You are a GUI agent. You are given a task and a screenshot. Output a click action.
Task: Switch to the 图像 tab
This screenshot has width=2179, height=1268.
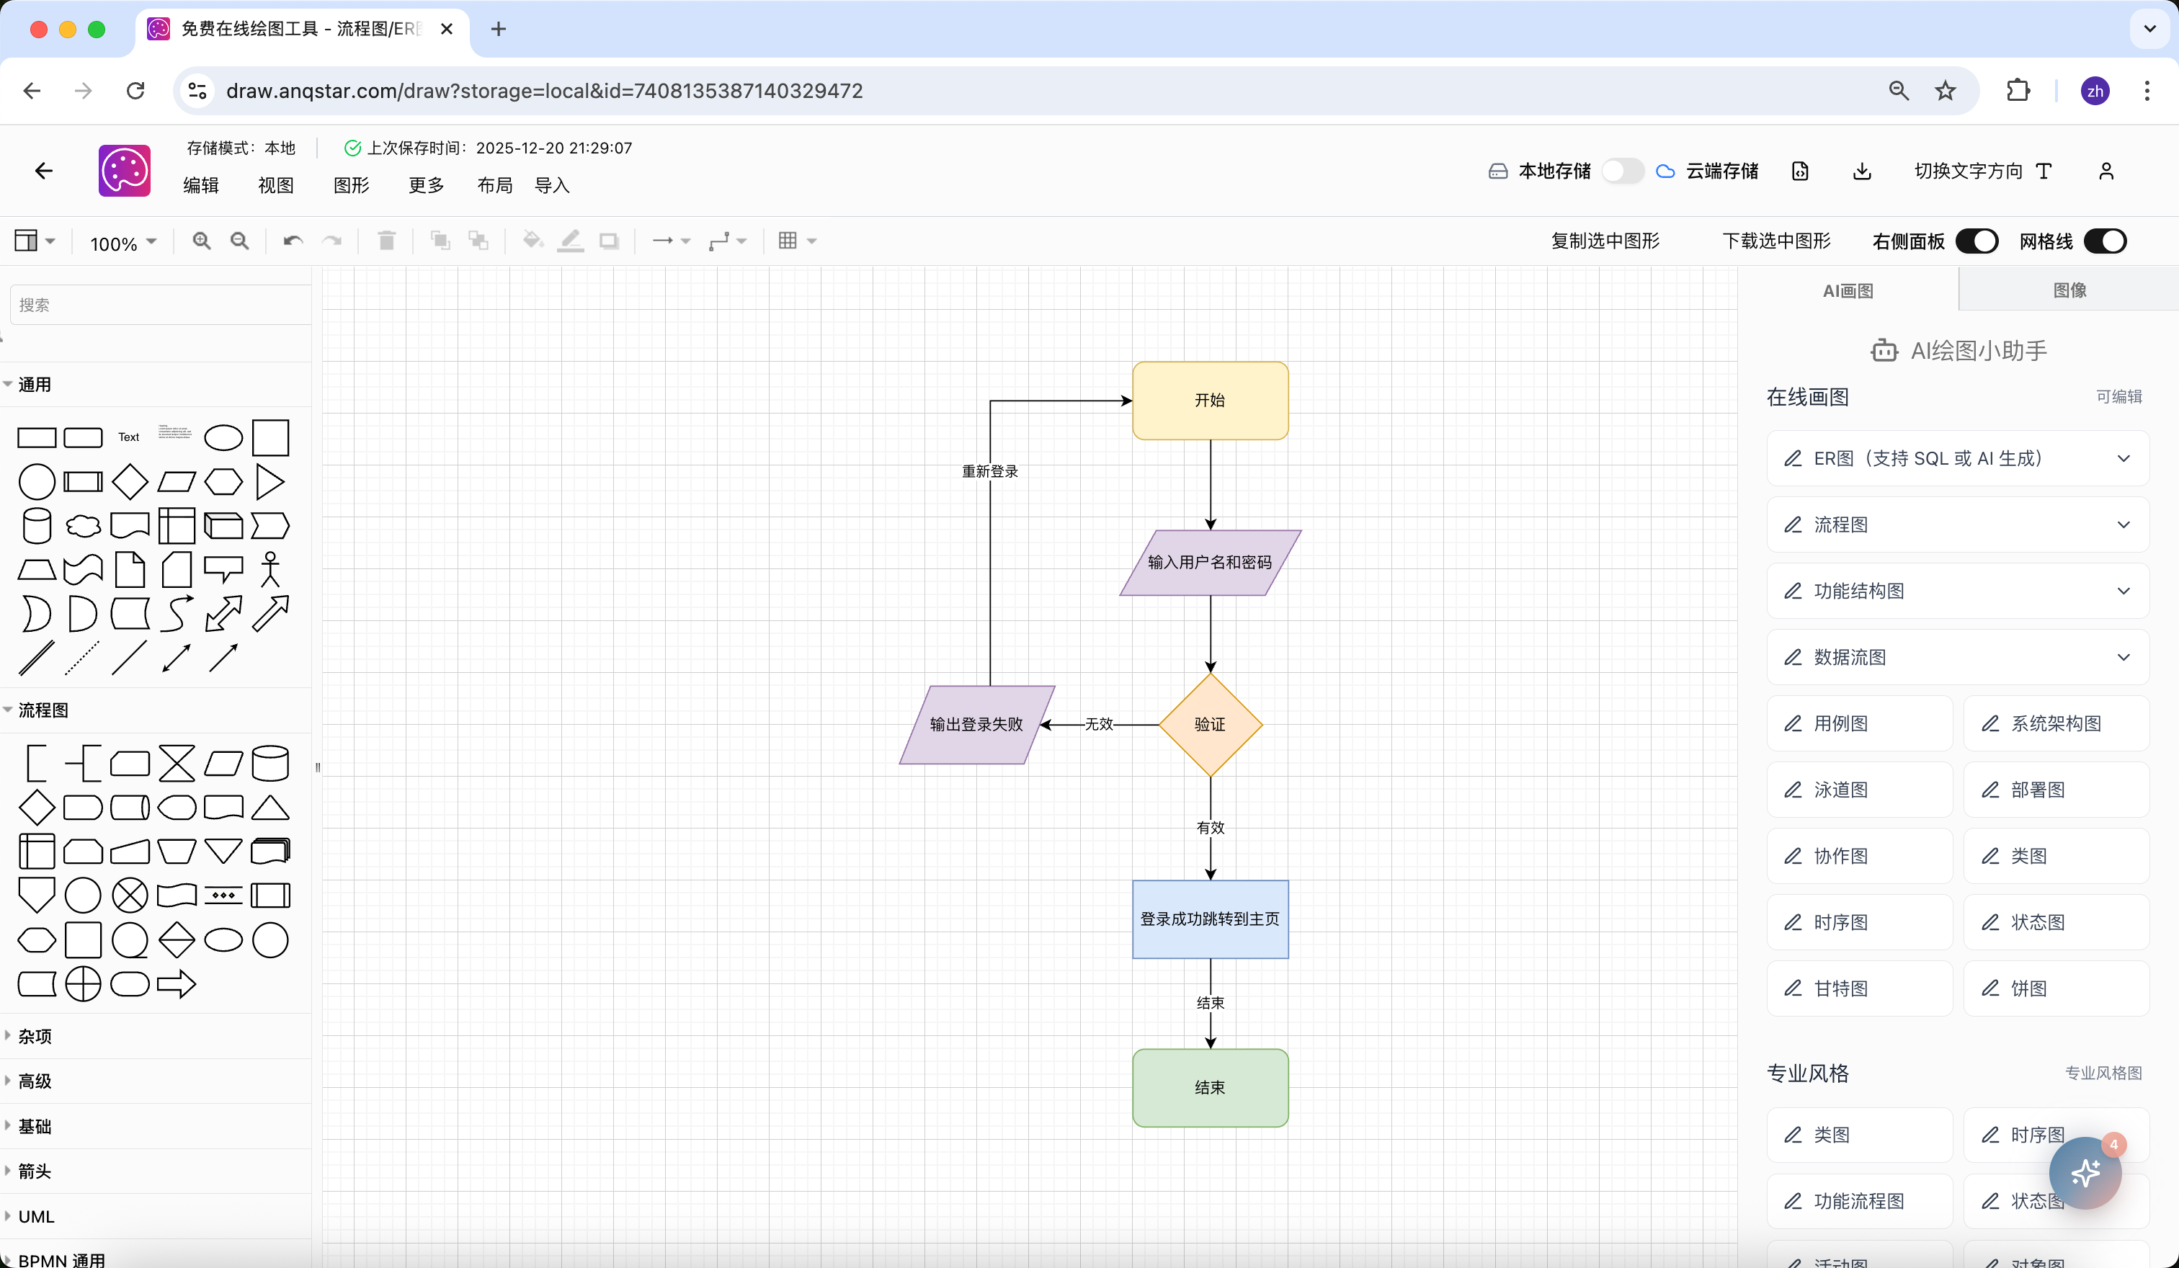point(2068,290)
